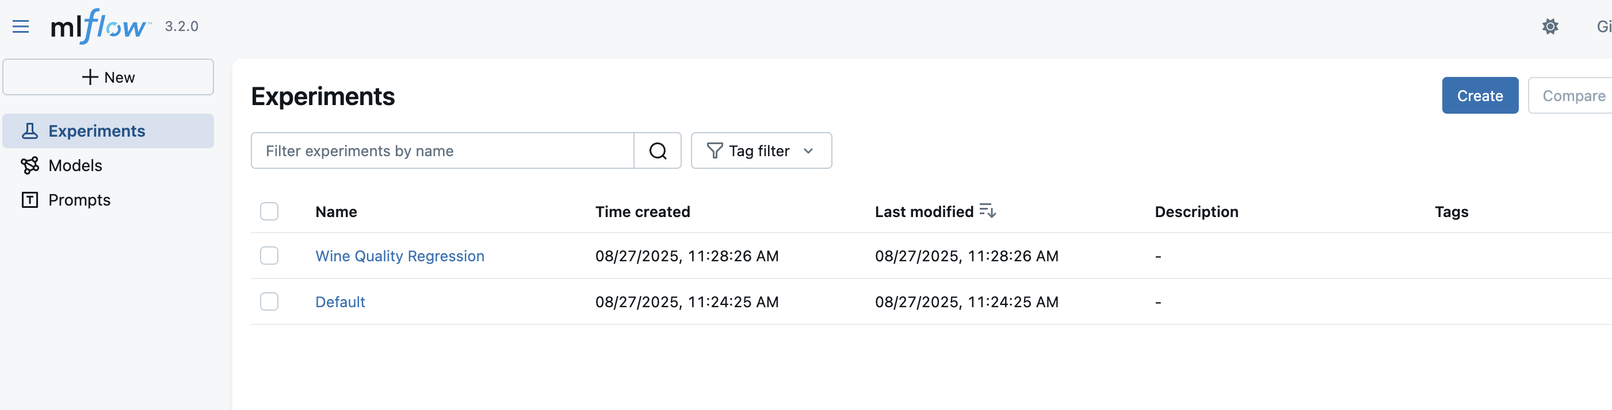This screenshot has width=1612, height=410.
Task: Open the Default experiment link
Action: point(340,302)
